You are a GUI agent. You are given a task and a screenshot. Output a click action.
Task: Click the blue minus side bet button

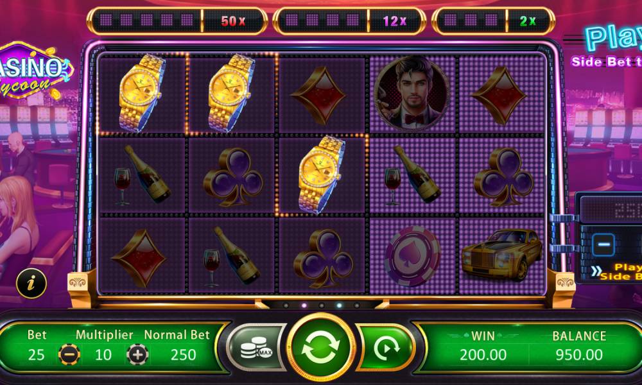603,245
